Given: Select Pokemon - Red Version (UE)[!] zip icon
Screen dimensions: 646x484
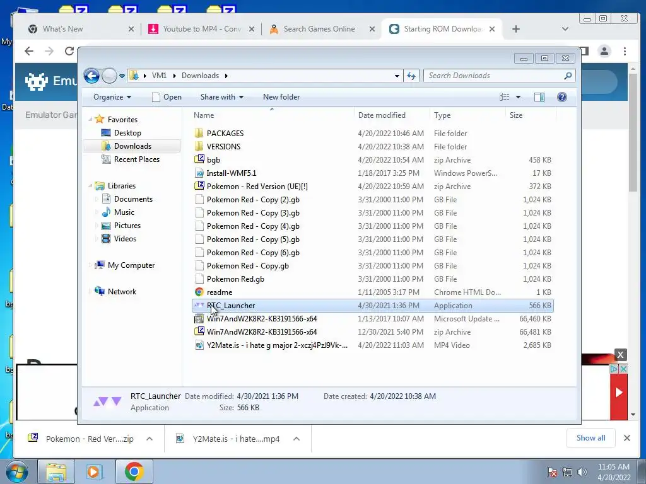Looking at the screenshot, I should [199, 186].
